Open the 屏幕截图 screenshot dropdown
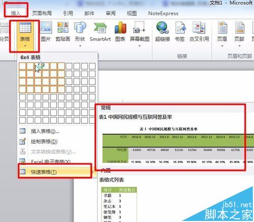The width and height of the screenshot is (254, 222). pos(139,34)
